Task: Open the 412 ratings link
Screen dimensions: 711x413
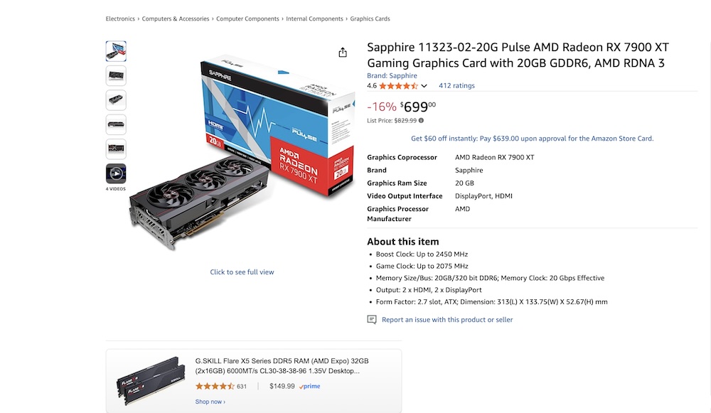Action: pyautogui.click(x=456, y=86)
